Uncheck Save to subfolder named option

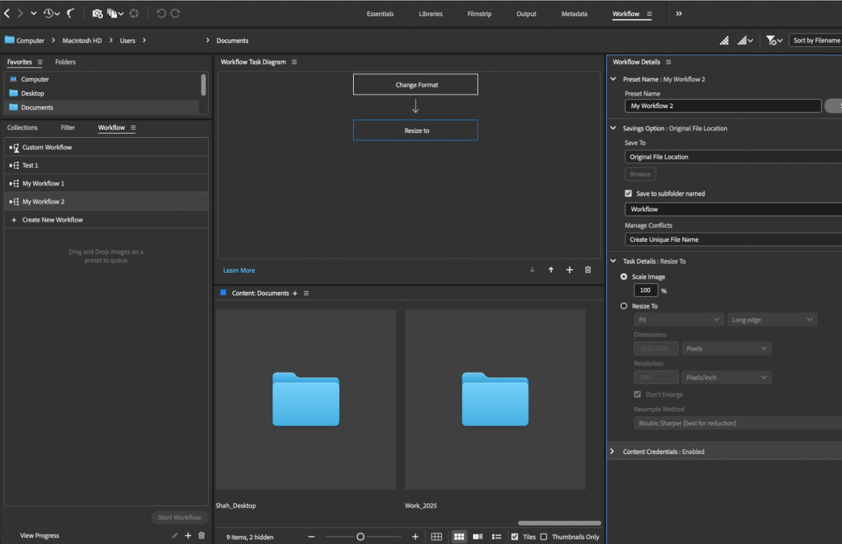click(629, 193)
